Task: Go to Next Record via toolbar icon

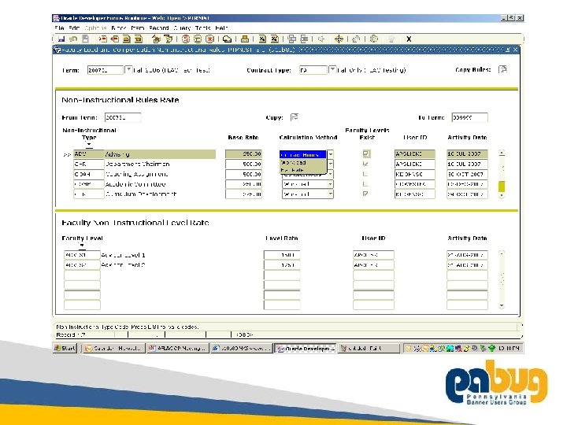Action: [x=139, y=39]
